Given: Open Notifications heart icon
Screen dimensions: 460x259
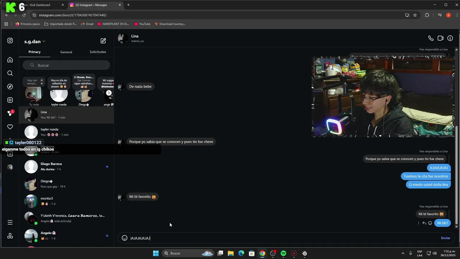Looking at the screenshot, I should 10,127.
